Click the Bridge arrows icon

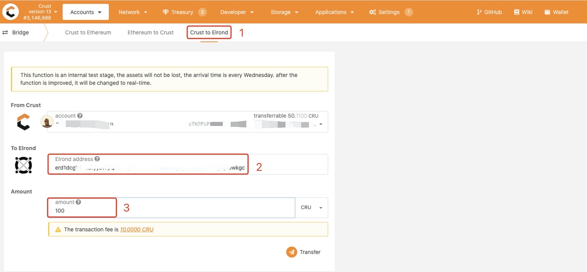(x=5, y=32)
